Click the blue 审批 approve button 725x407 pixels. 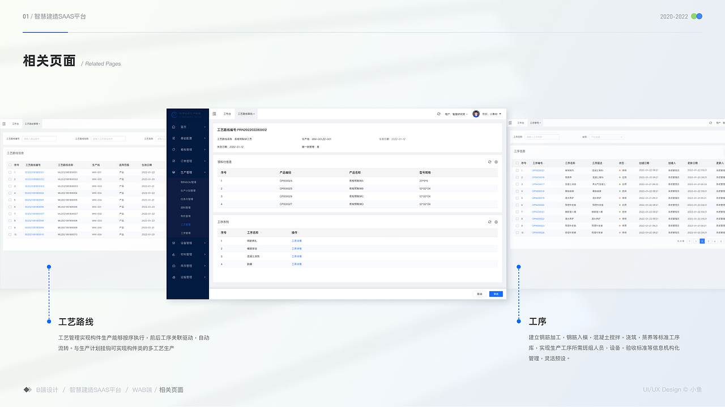tap(496, 294)
